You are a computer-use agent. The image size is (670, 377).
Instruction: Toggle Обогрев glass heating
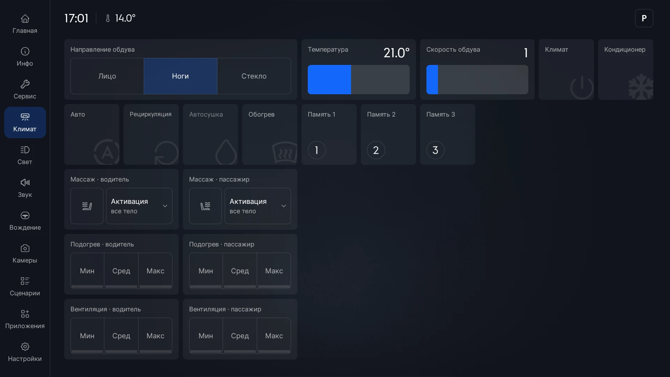(270, 134)
